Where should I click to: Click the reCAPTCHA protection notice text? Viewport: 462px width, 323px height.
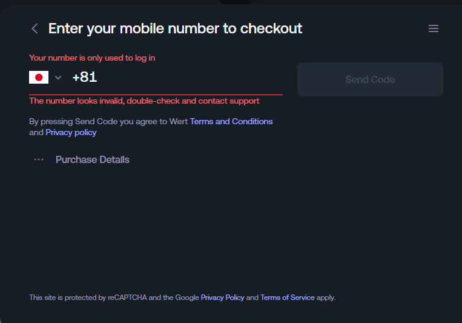click(x=182, y=298)
